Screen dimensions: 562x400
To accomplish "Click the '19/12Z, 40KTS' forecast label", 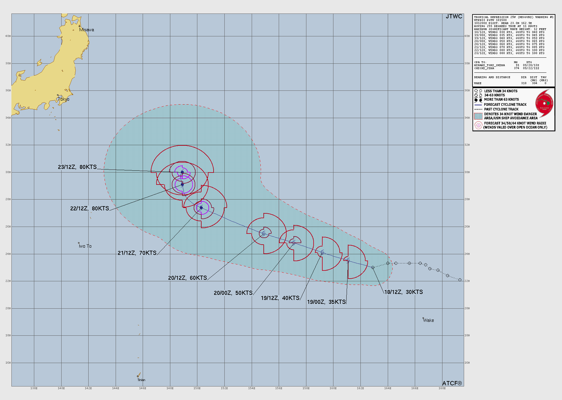I will 280,298.
